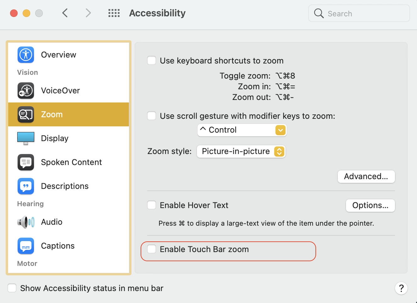Show all preferences grid icon
The width and height of the screenshot is (417, 303).
tap(114, 13)
